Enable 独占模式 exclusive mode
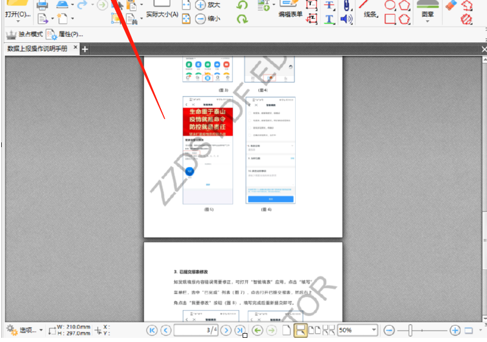The image size is (487, 342). coord(24,34)
